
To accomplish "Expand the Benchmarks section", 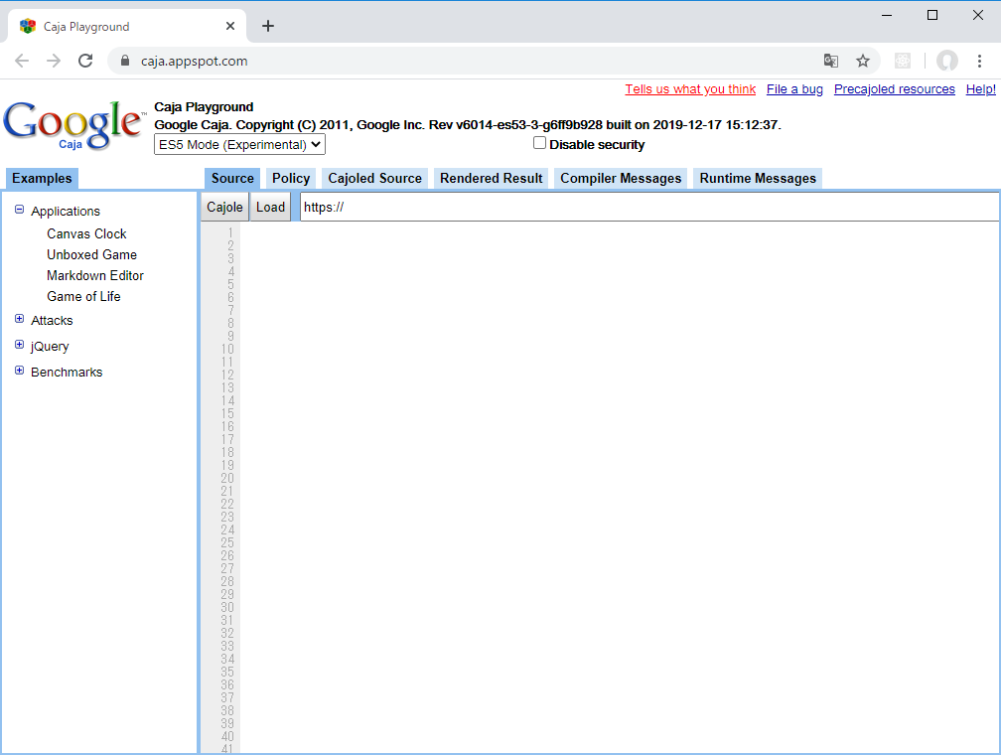I will click(19, 371).
